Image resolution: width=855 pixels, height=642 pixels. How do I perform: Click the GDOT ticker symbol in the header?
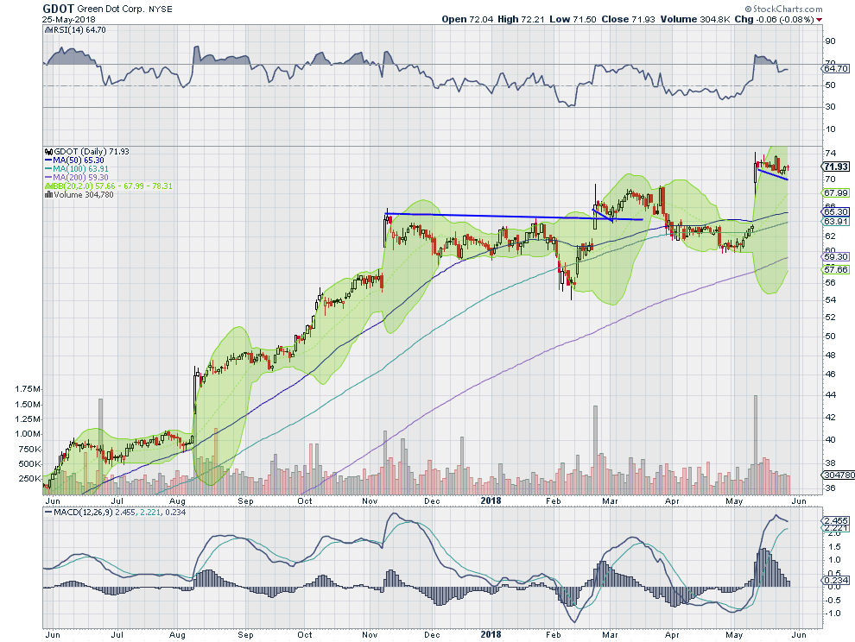point(59,9)
